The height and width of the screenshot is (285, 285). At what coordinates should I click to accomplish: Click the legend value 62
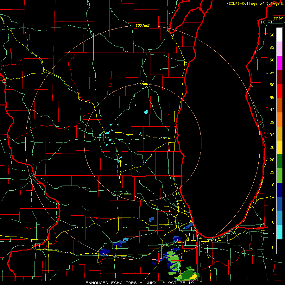click(272, 47)
